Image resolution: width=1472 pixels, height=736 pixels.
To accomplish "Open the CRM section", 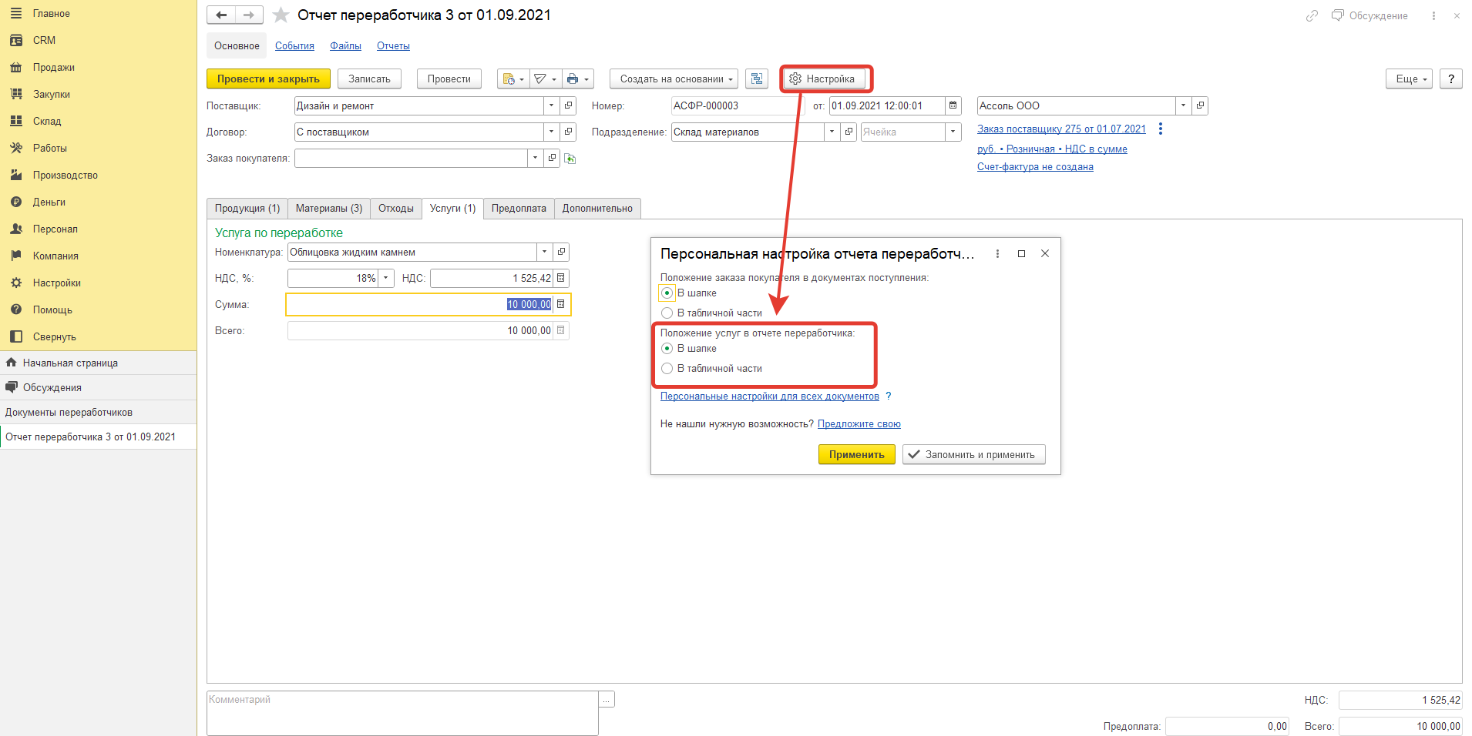I will pos(44,40).
